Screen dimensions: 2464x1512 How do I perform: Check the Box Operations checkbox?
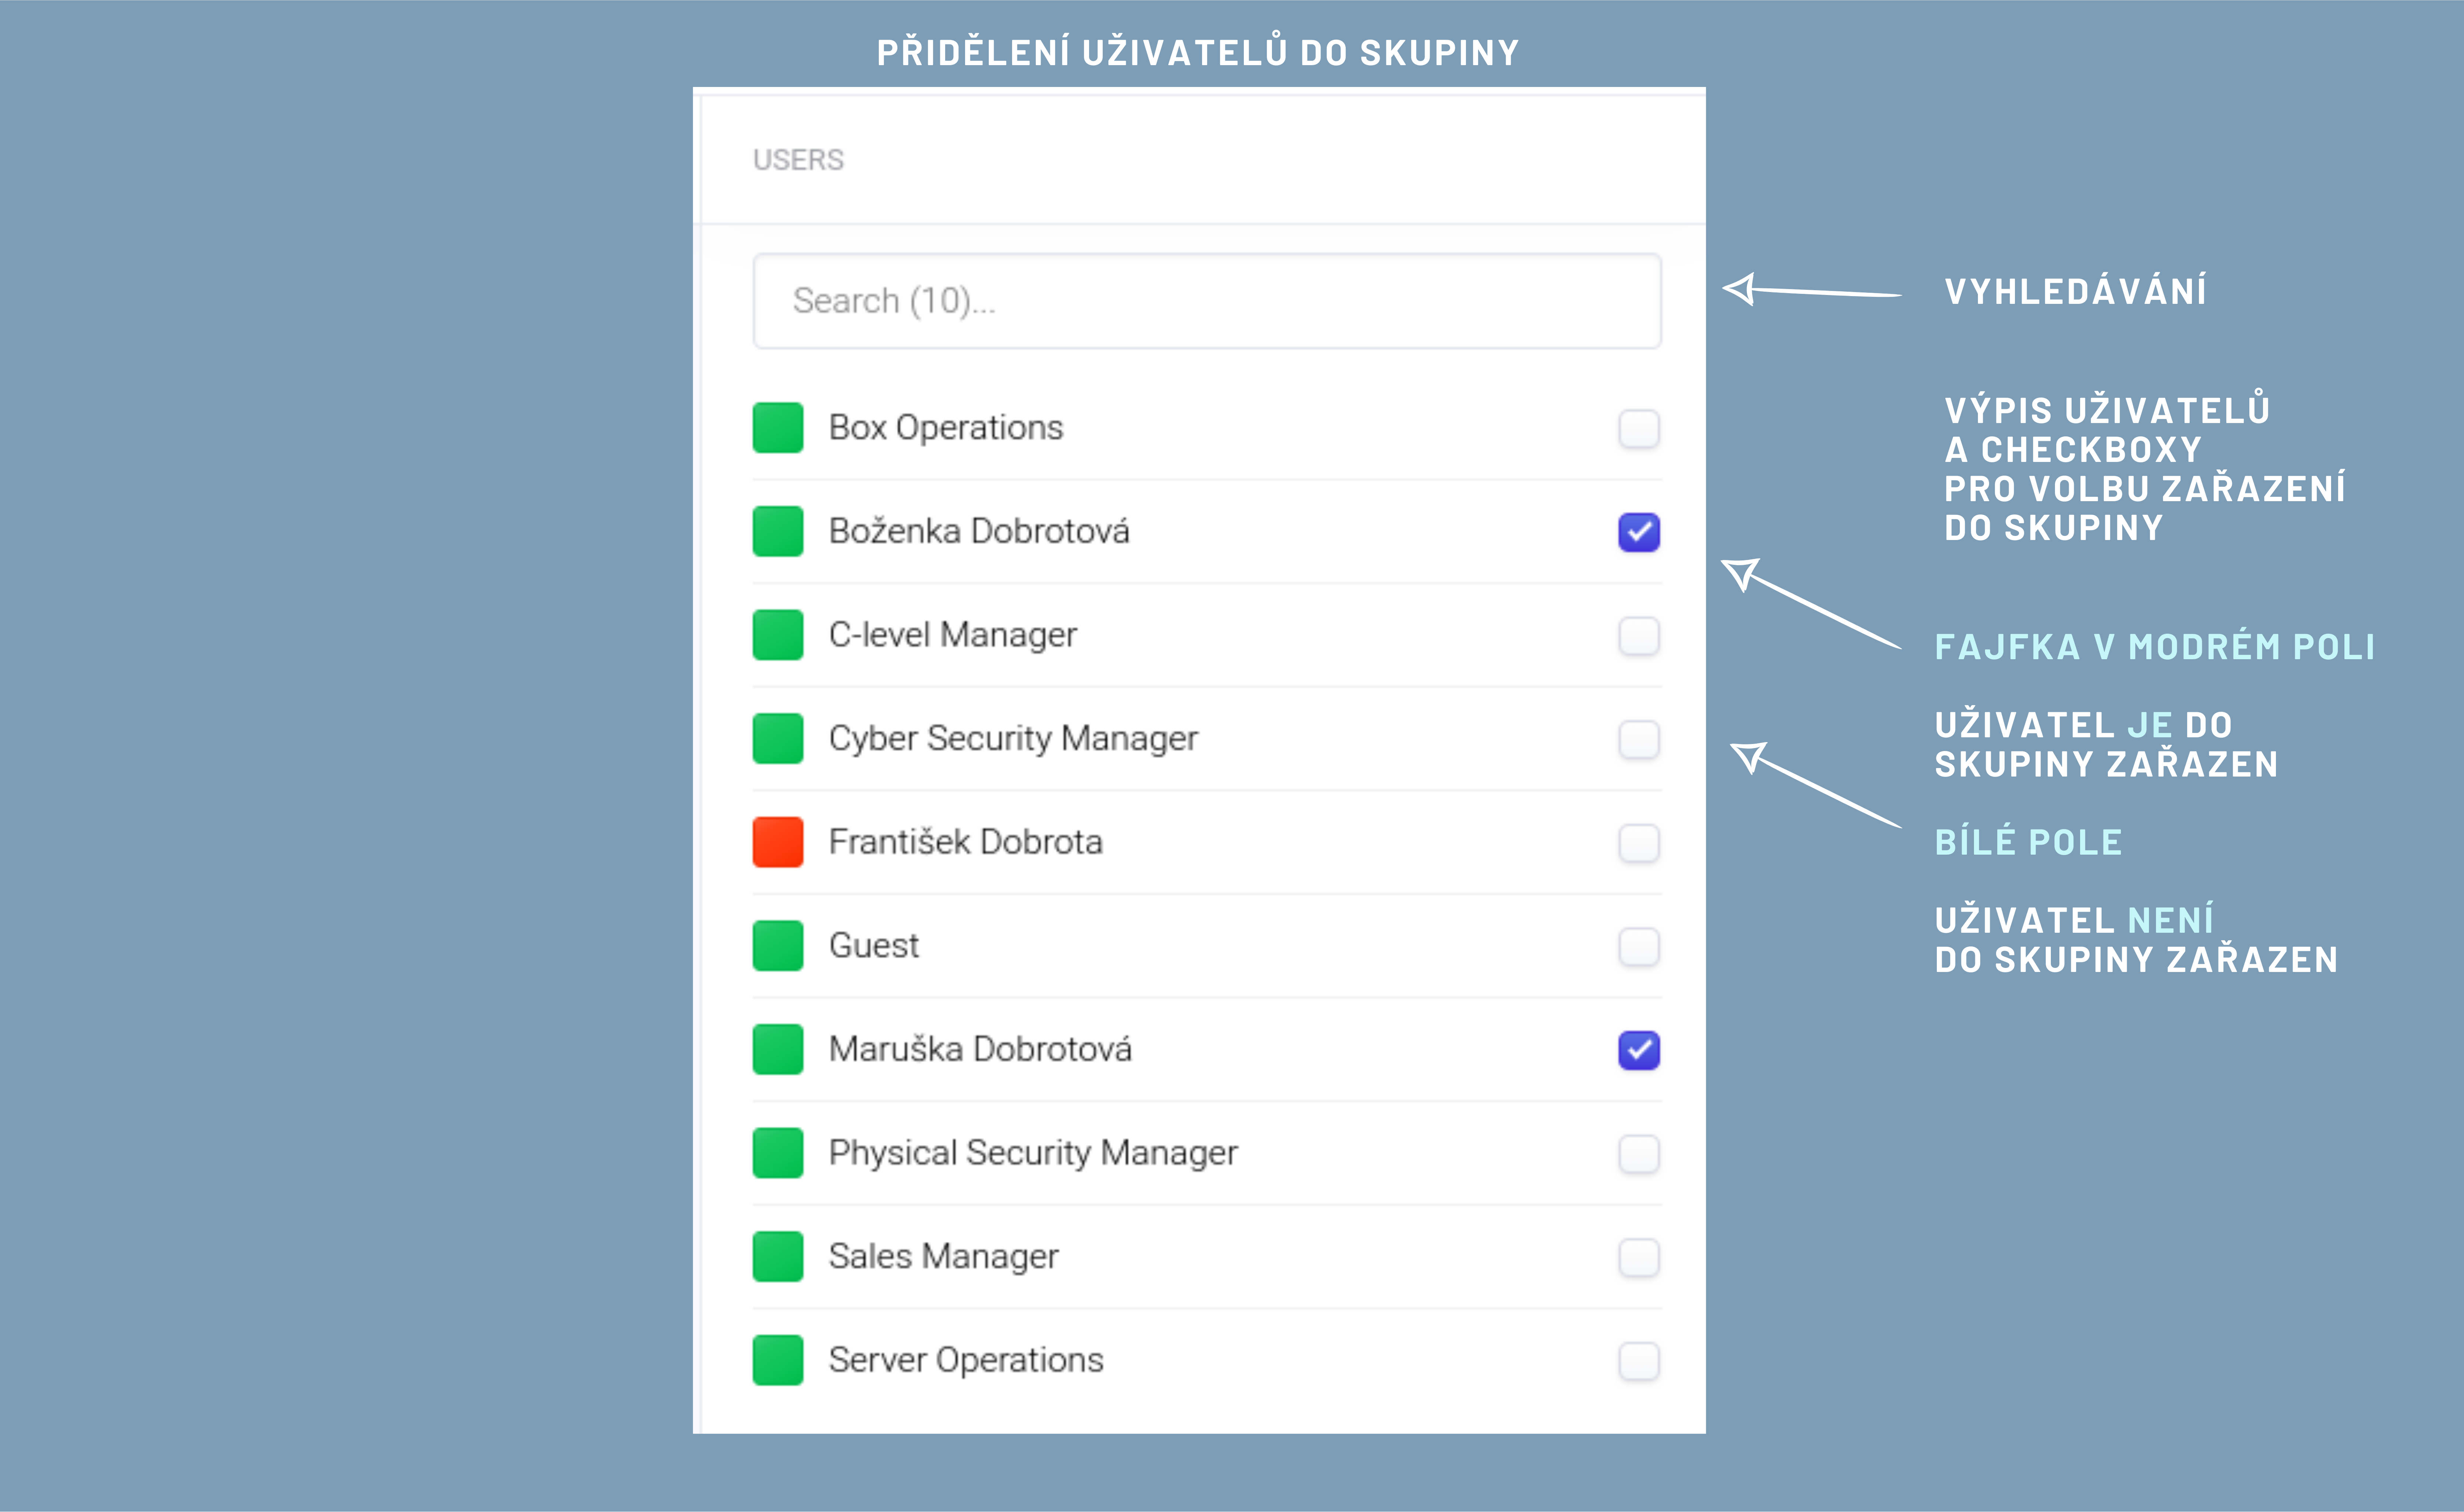point(1638,429)
